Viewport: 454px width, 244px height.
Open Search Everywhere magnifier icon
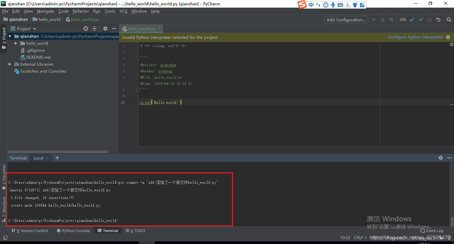[x=448, y=20]
